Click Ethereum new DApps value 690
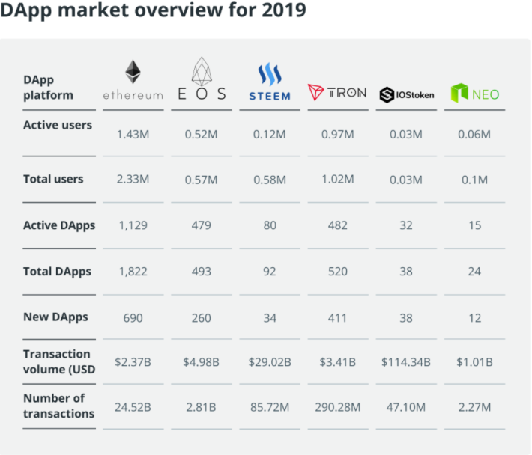 [133, 318]
